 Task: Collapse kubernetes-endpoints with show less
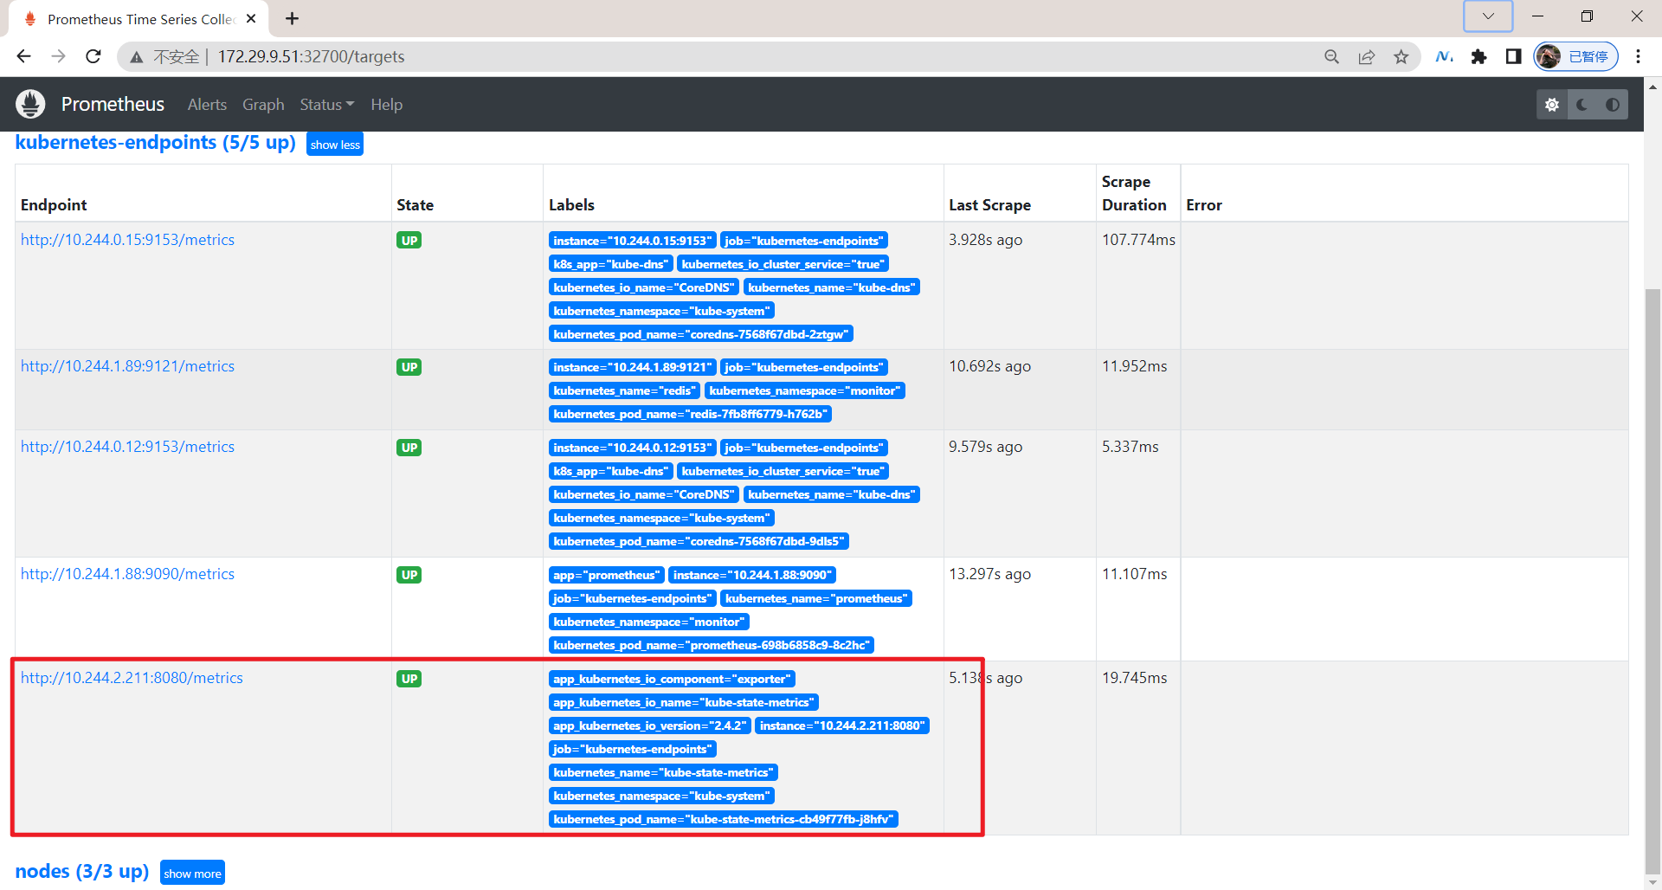click(335, 145)
